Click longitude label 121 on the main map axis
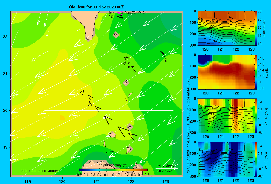This screenshot has width=271, height=184. click(97, 181)
